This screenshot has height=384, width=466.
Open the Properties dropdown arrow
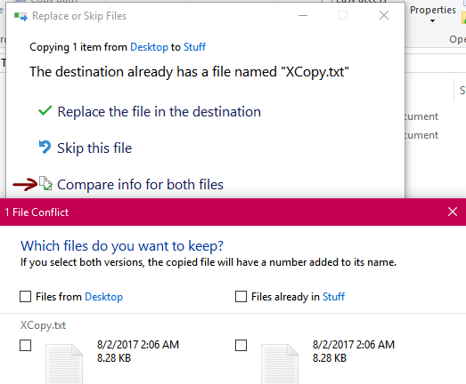pos(432,20)
